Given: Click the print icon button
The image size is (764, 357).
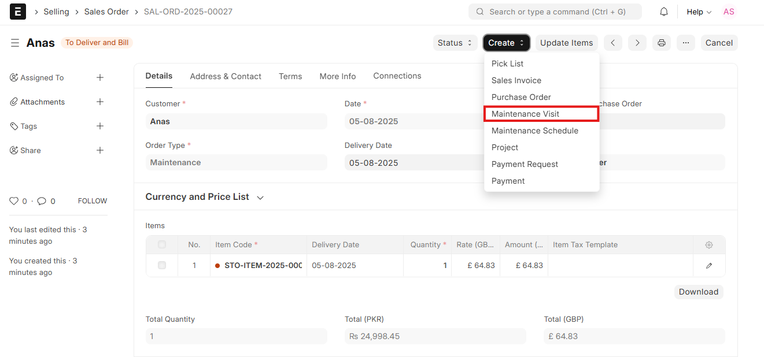Looking at the screenshot, I should 662,43.
